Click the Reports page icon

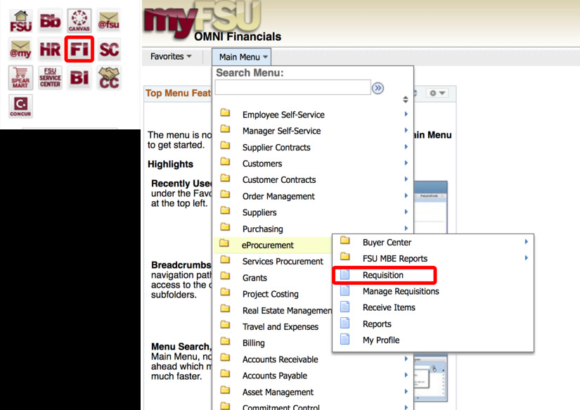(x=344, y=323)
